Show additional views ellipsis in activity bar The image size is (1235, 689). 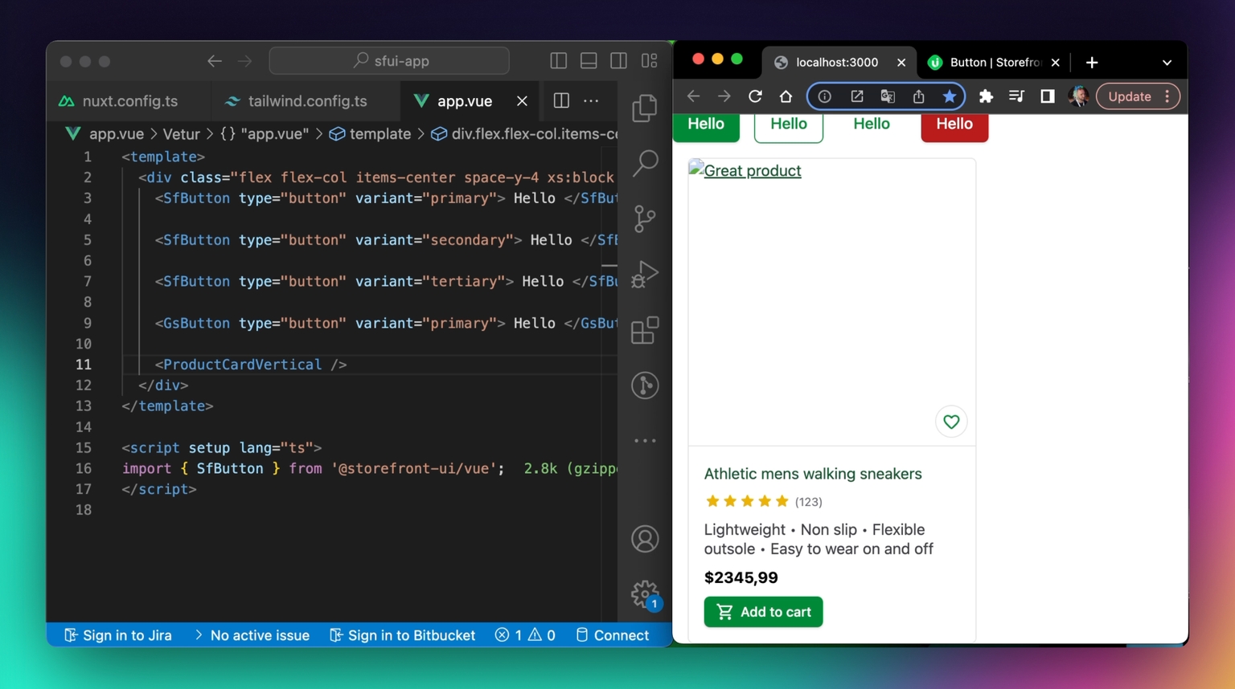645,441
